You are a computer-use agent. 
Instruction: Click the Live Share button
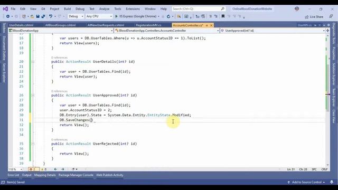pos(314,16)
